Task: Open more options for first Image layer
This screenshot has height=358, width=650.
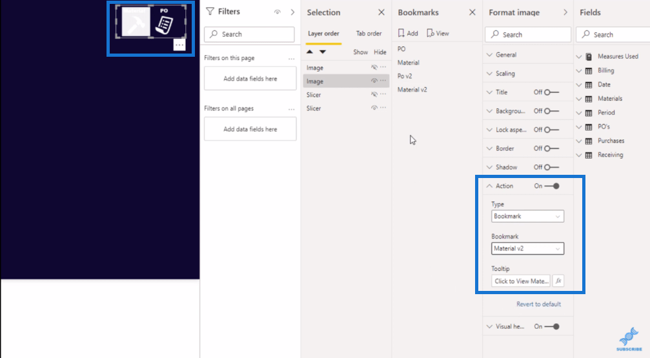Action: pyautogui.click(x=383, y=67)
